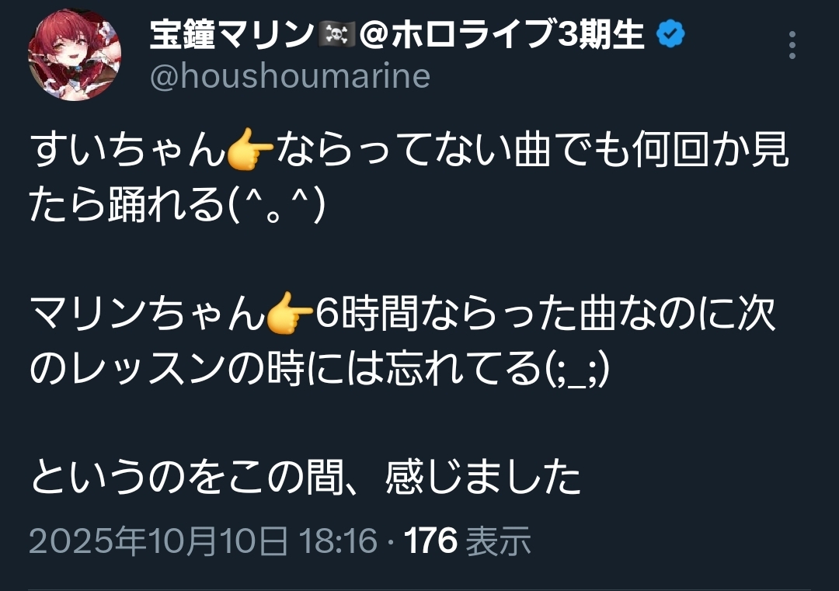Screen dimensions: 839x591
Task: Open the red-haired profile avatar
Action: click(75, 54)
